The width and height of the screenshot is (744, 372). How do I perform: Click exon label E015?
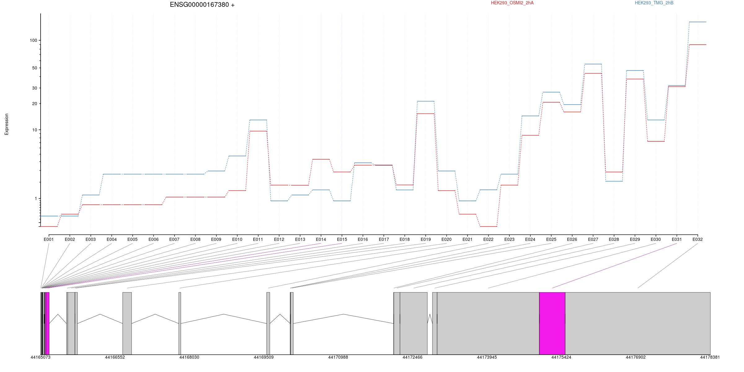[342, 239]
